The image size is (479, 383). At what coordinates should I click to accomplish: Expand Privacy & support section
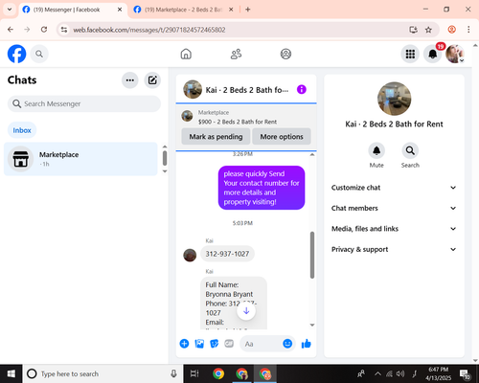394,249
